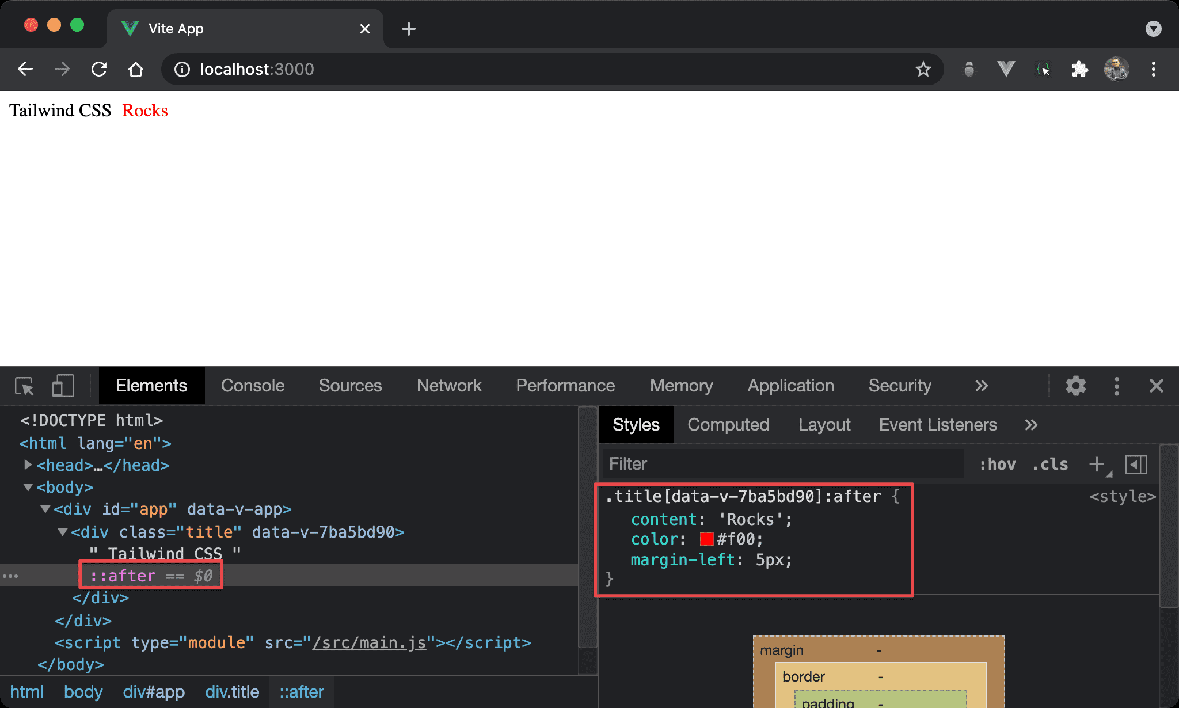Toggle the computed styles sidebar pane
The height and width of the screenshot is (708, 1179).
point(1136,464)
